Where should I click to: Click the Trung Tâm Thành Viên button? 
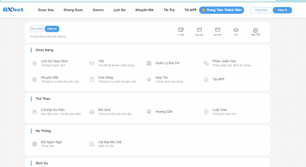coord(221,10)
